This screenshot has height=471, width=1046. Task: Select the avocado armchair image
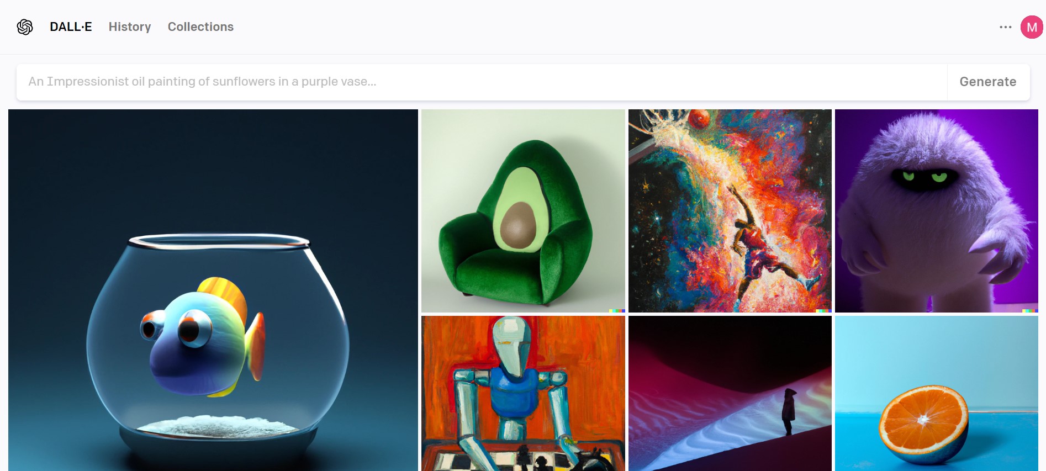pyautogui.click(x=523, y=211)
